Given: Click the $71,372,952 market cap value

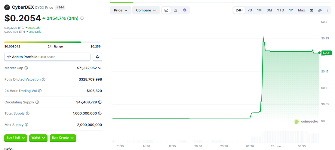Looking at the screenshot, I should point(87,68).
